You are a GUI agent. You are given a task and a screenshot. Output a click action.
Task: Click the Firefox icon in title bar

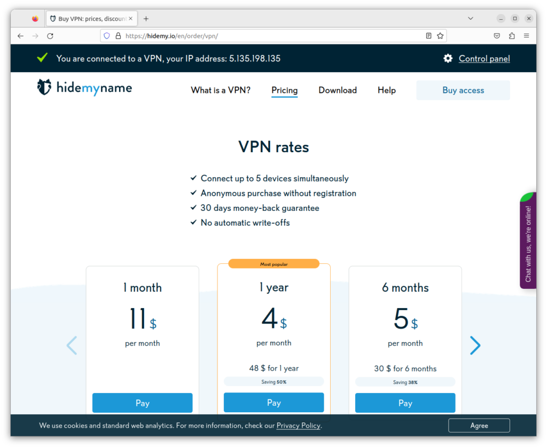tap(35, 19)
